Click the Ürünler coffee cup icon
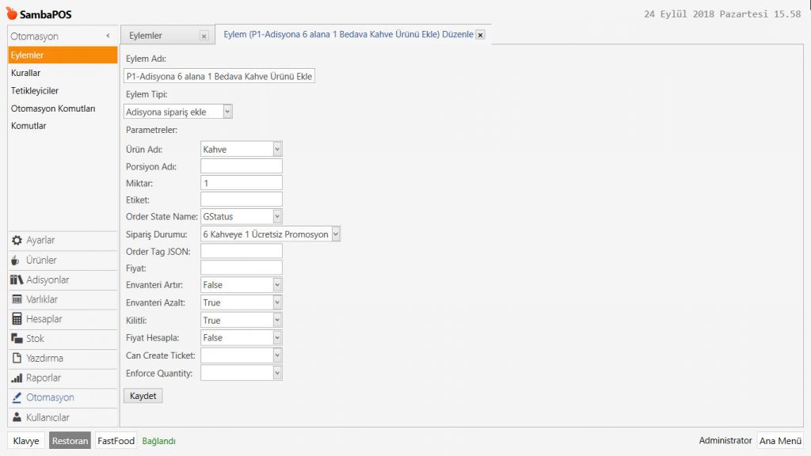The image size is (811, 456). (17, 260)
